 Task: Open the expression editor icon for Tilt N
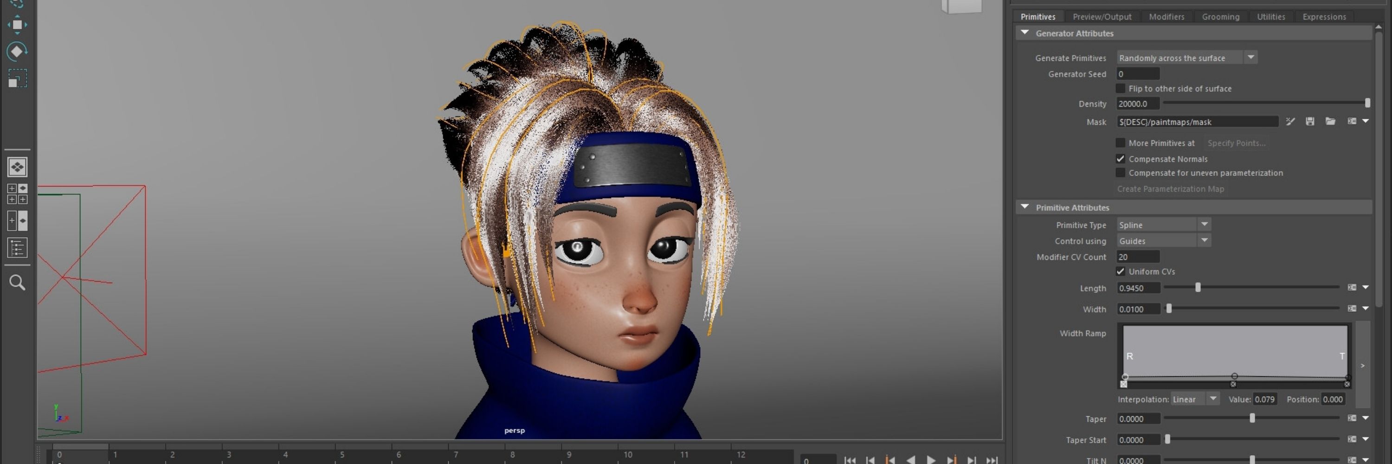pyautogui.click(x=1352, y=460)
